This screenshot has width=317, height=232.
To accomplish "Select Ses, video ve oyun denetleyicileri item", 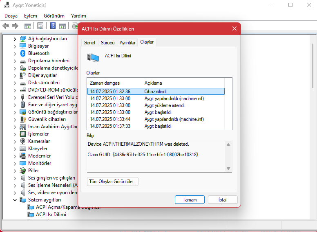I will [53, 193].
